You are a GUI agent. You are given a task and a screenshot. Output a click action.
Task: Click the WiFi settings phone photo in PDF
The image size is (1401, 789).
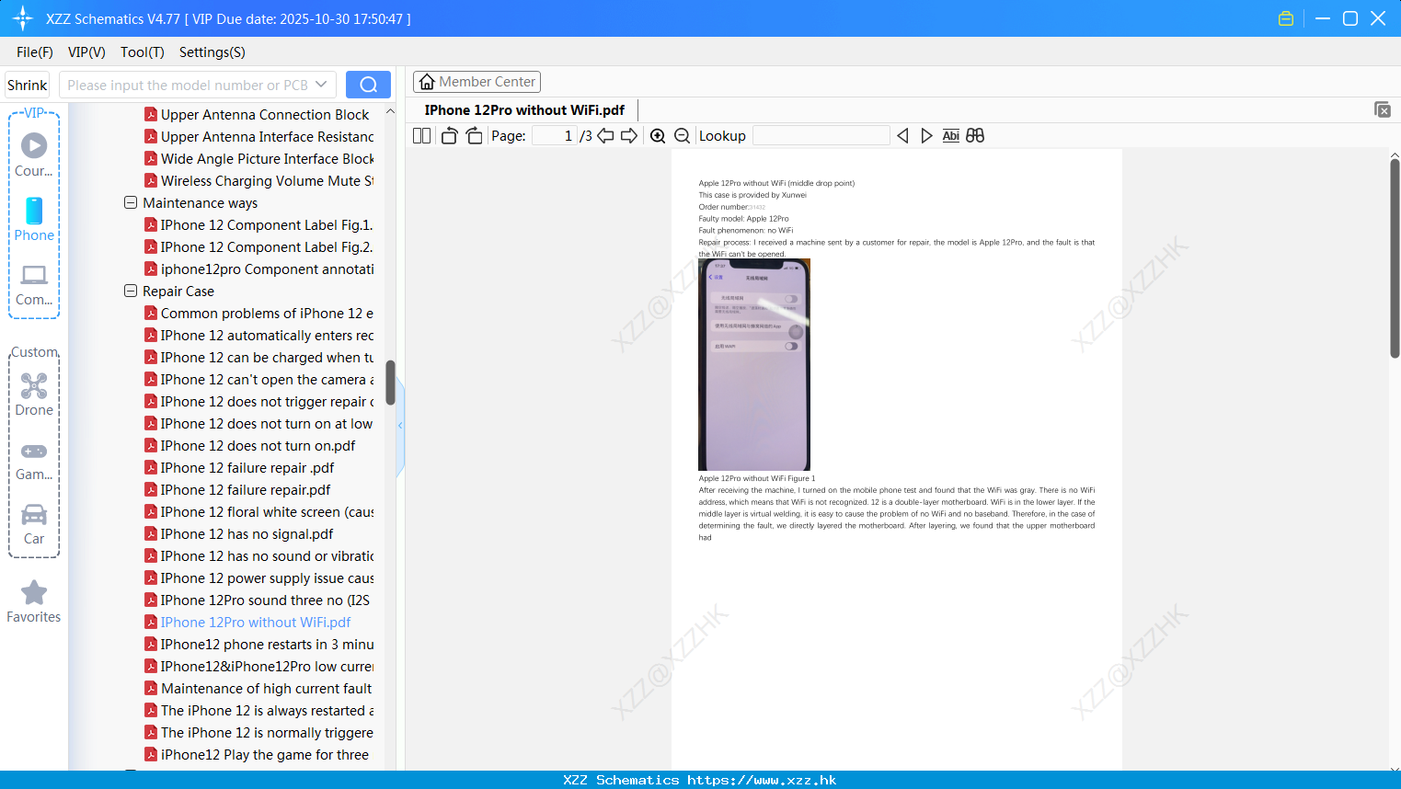coord(754,365)
